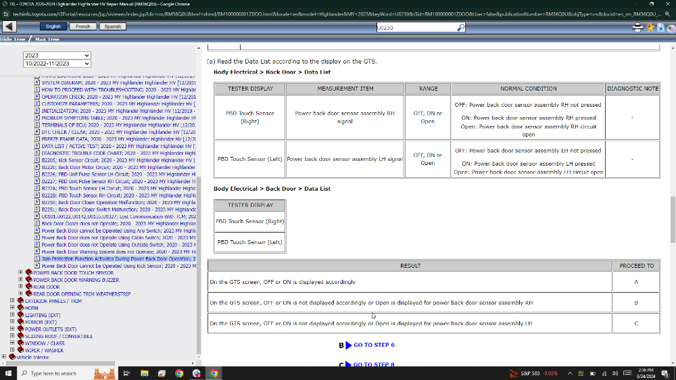Click the gold star favorites icon

650,27
